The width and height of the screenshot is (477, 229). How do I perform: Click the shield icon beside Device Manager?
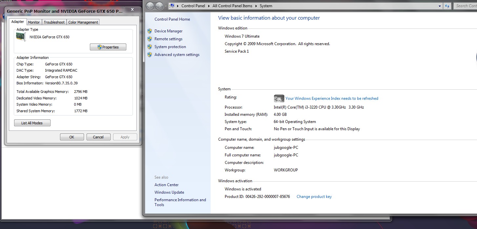click(150, 31)
